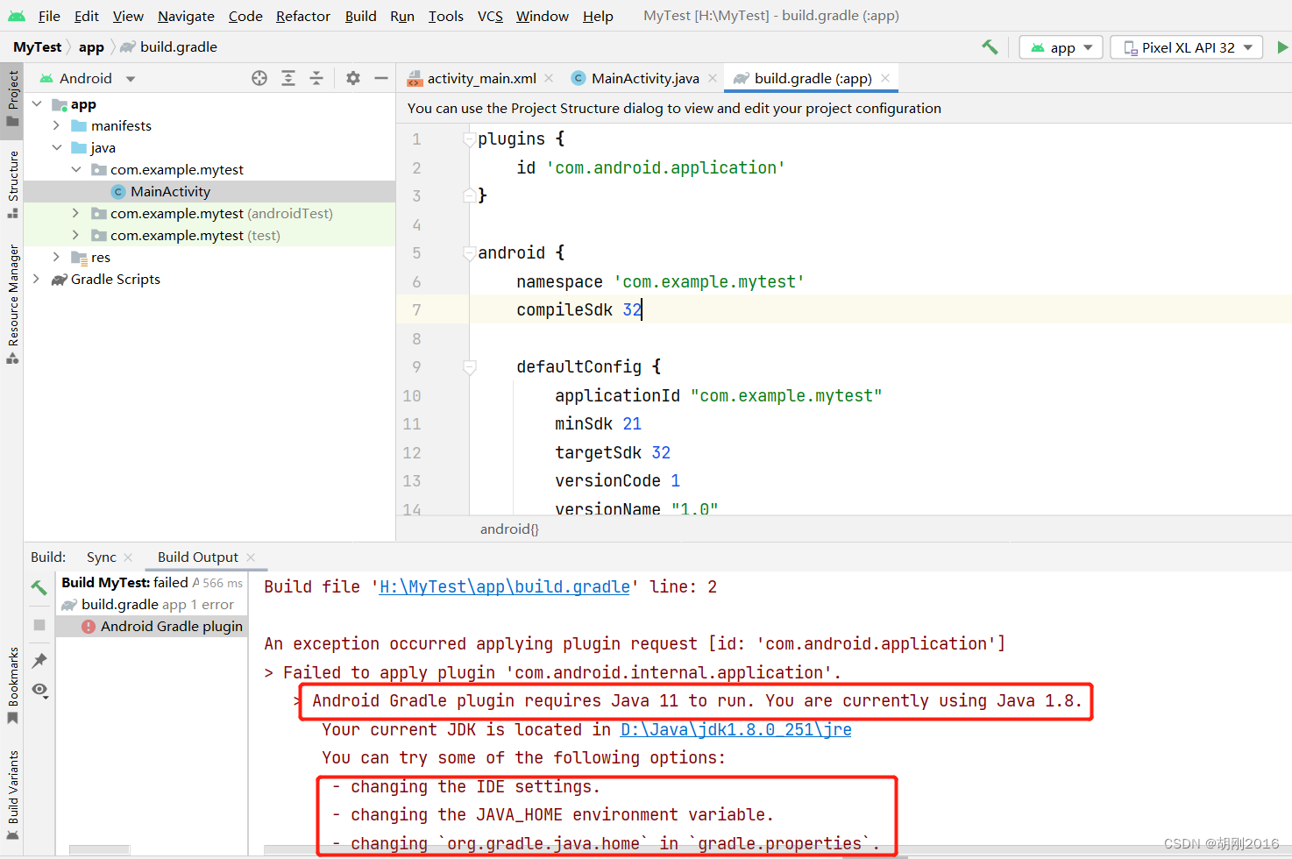Open the VCS menu

coord(490,16)
